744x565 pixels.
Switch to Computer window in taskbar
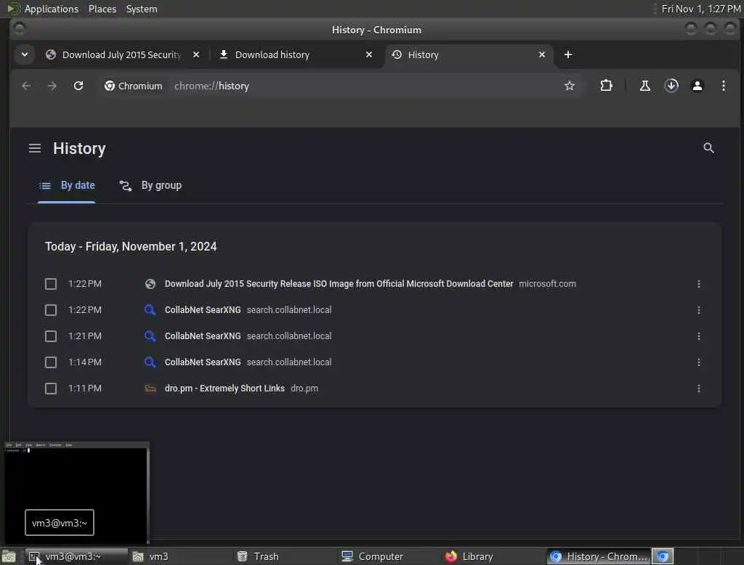389,556
